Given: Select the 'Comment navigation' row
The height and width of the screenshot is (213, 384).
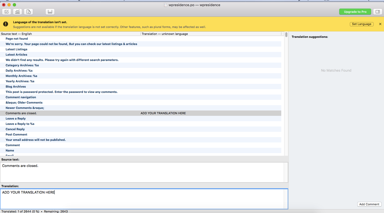Looking at the screenshot, I should point(141,97).
